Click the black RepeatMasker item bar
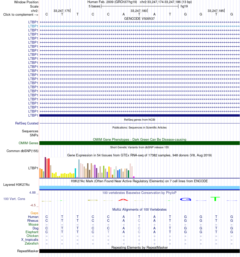Image resolution: width=240 pixels, height=257 pixels. (x=139, y=251)
